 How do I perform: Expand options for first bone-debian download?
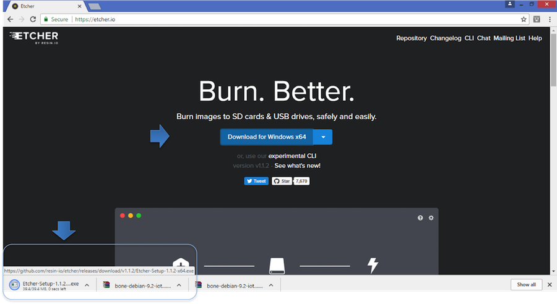179,285
